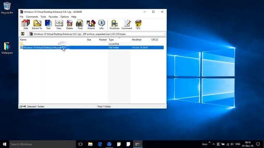Click the '14-Oct-16 04:47' modified cell
This screenshot has width=264, height=148.
(x=140, y=48)
